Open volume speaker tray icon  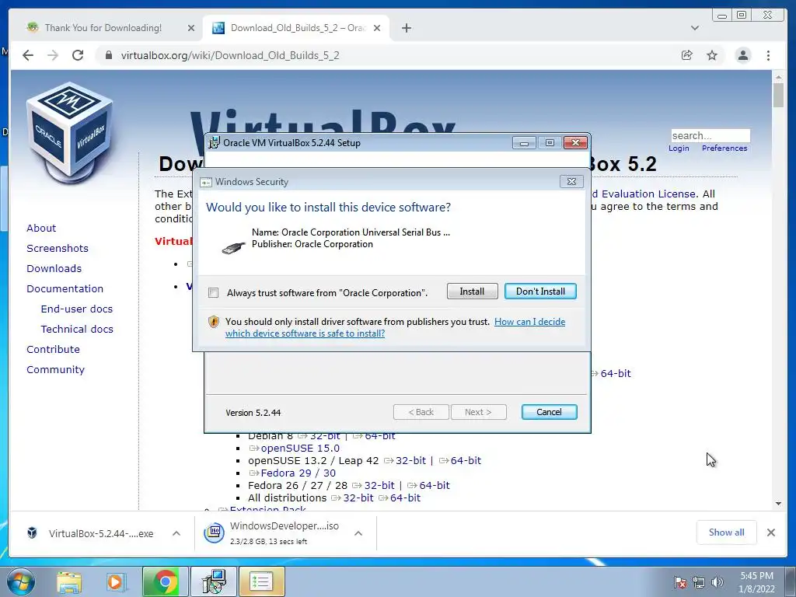[717, 582]
